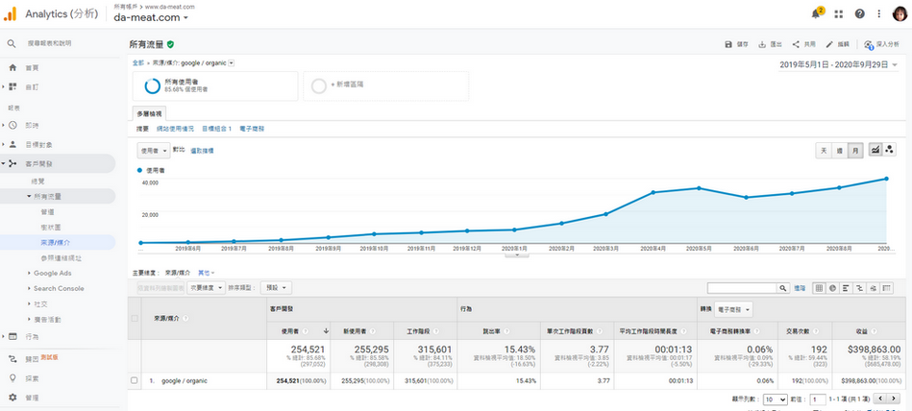The height and width of the screenshot is (411, 912).
Task: Select the performance bar view icon
Action: pos(846,288)
